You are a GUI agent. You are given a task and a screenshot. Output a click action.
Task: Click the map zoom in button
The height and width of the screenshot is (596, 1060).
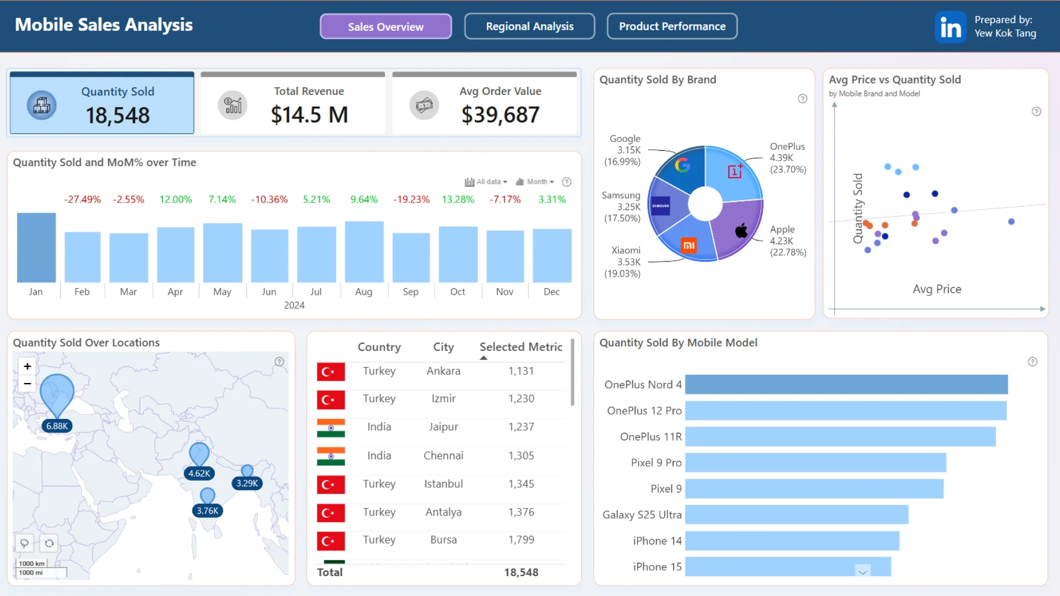tap(27, 366)
